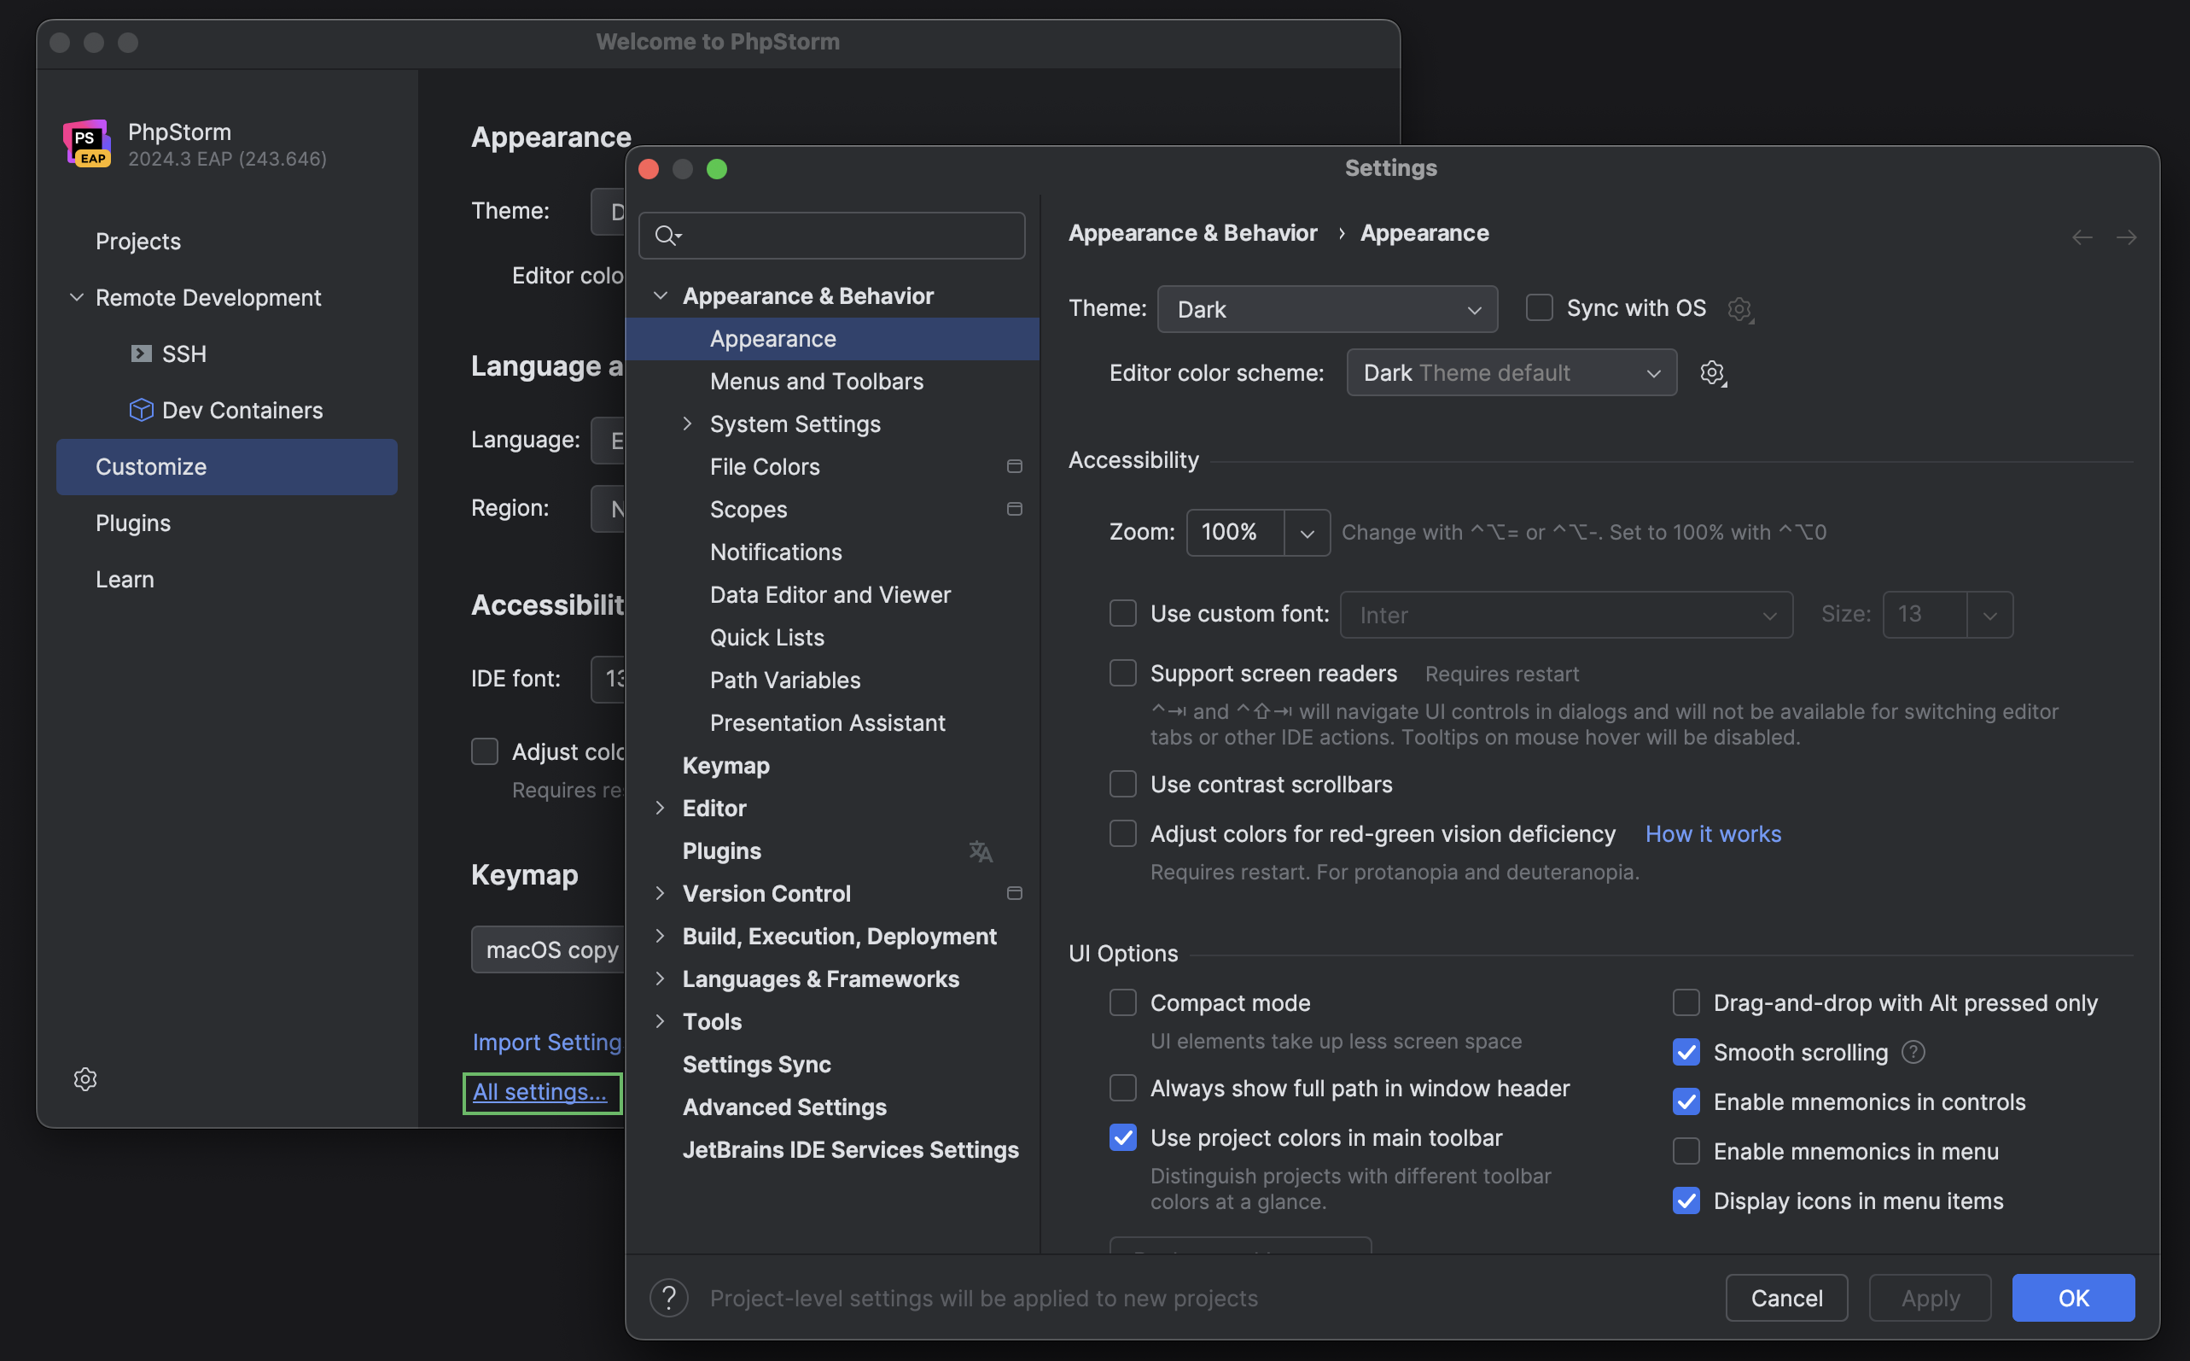2190x1361 pixels.
Task: Toggle the Compact mode option
Action: [1123, 1002]
